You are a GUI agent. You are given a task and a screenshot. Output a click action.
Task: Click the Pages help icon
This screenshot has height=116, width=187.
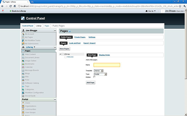tap(70, 31)
